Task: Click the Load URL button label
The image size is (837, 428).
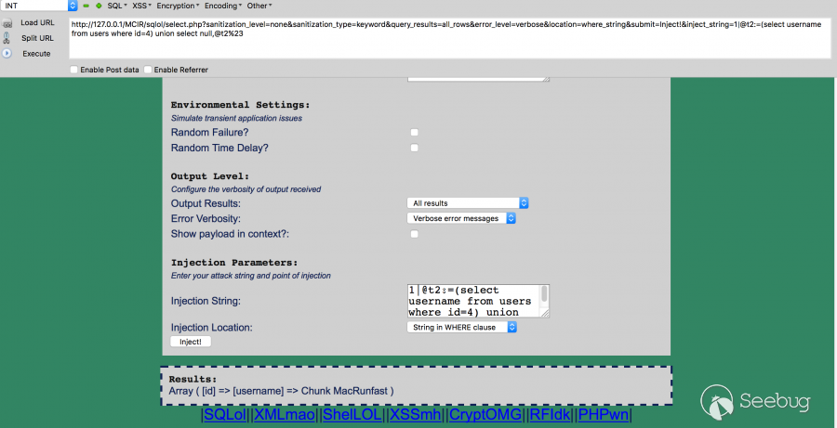Action: [37, 23]
